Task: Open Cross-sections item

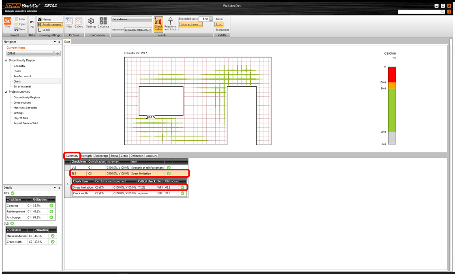Action: [22, 103]
